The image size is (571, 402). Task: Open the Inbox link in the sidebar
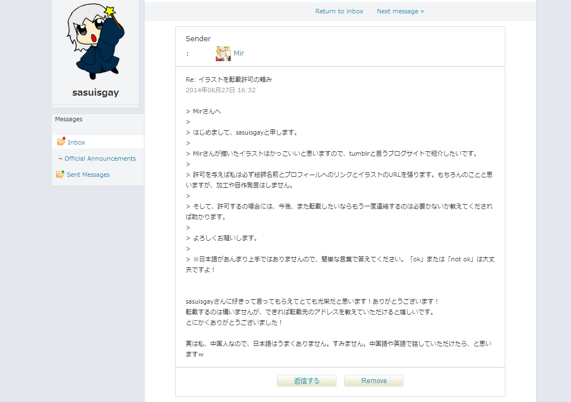click(x=77, y=142)
